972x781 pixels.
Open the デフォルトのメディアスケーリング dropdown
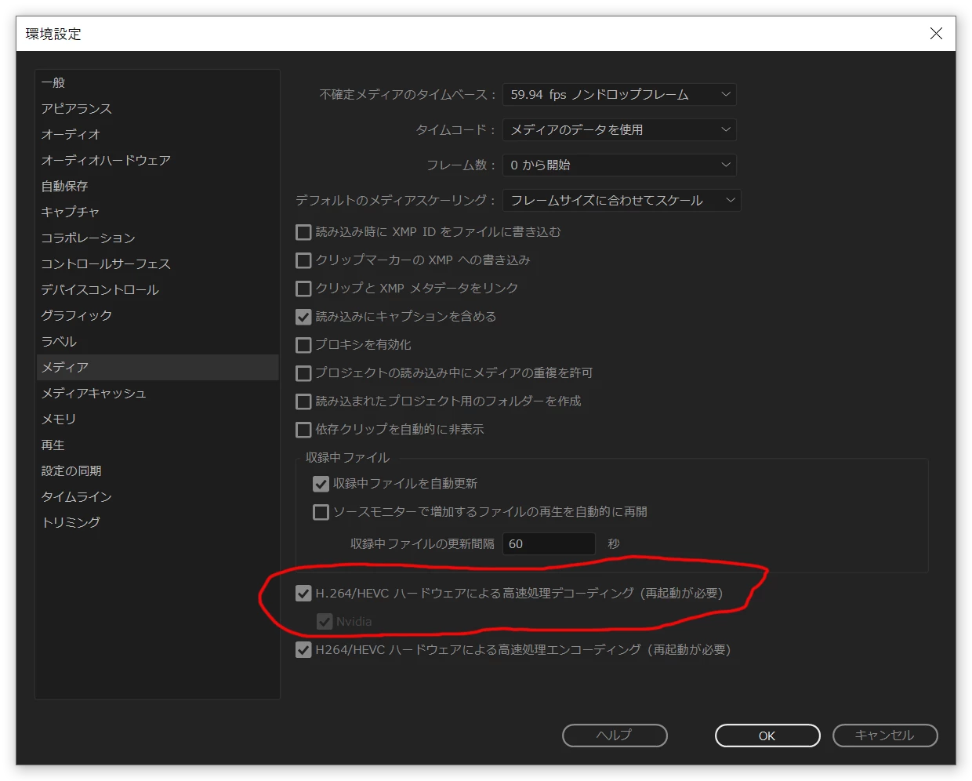pyautogui.click(x=622, y=200)
